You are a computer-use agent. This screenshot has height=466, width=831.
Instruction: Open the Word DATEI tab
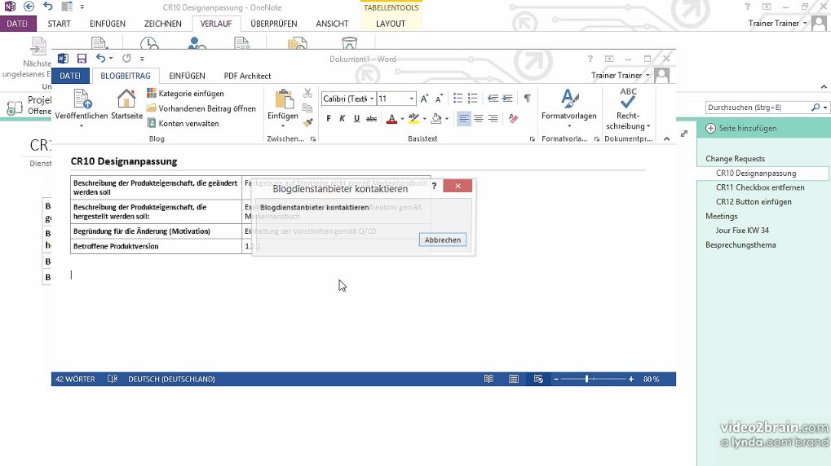coord(70,76)
